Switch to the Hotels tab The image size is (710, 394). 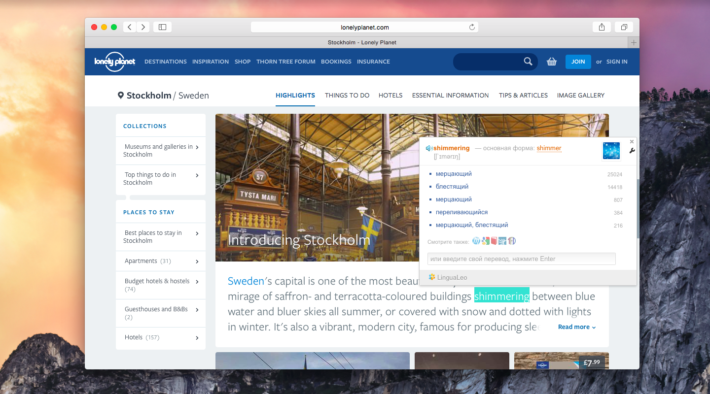click(x=390, y=96)
